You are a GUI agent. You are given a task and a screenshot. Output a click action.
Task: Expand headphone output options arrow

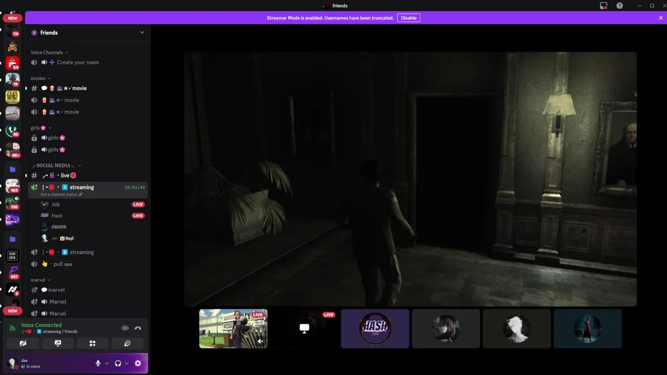pyautogui.click(x=127, y=364)
